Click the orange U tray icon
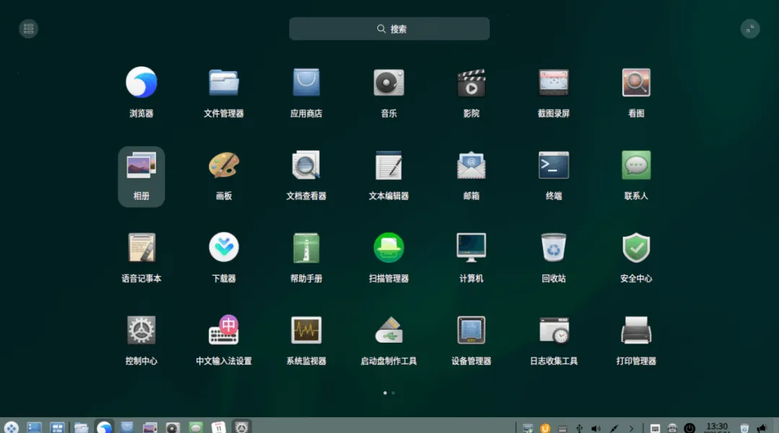This screenshot has height=433, width=779. 545,428
